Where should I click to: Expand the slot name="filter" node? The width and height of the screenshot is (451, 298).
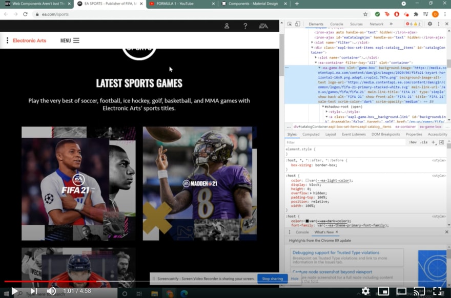[312, 42]
